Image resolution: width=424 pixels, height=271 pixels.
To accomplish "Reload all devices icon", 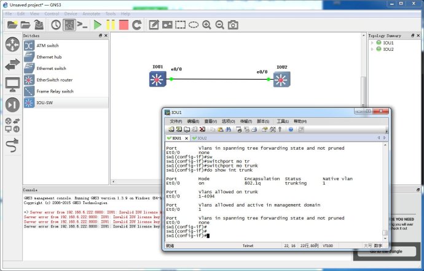I will (x=137, y=25).
